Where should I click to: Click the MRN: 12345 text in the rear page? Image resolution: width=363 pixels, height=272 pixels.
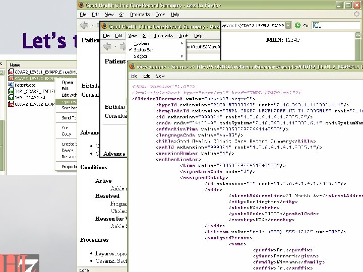point(283,40)
